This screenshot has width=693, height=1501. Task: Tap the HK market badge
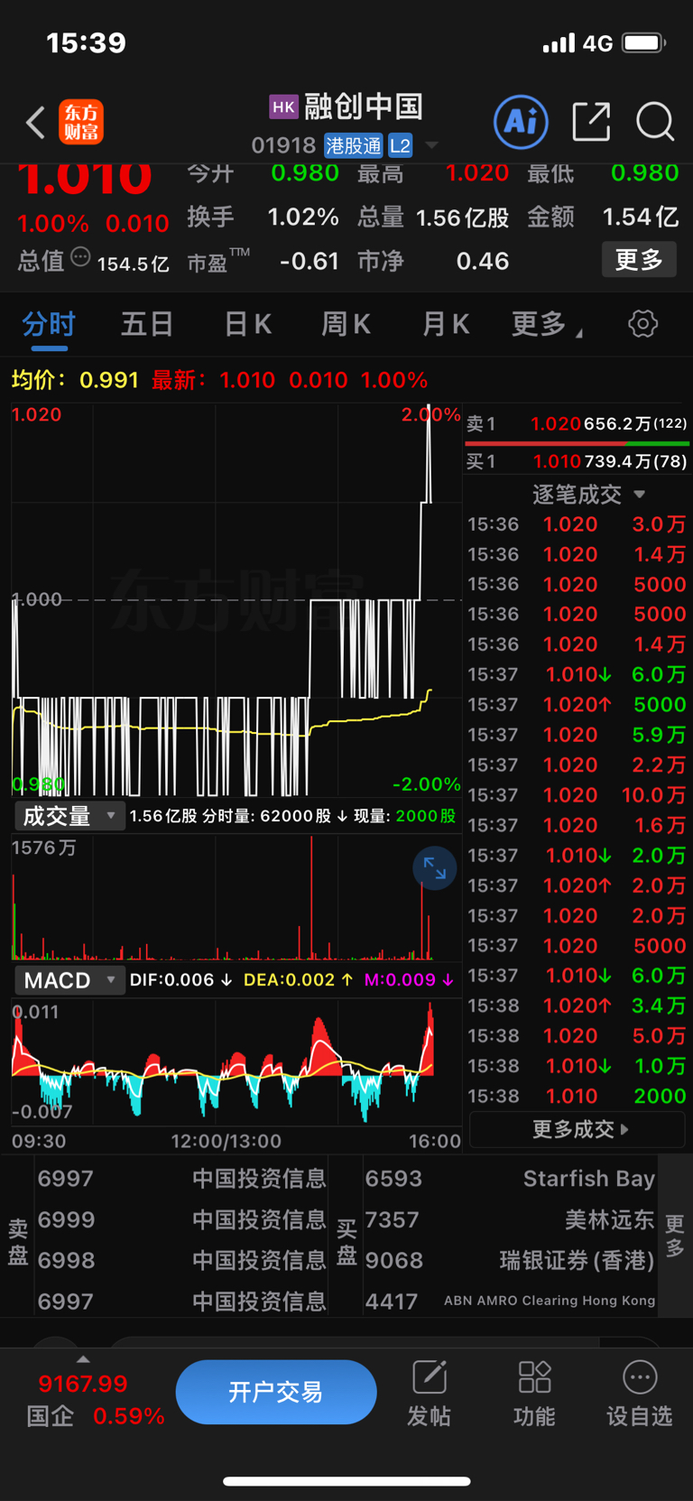tap(283, 107)
